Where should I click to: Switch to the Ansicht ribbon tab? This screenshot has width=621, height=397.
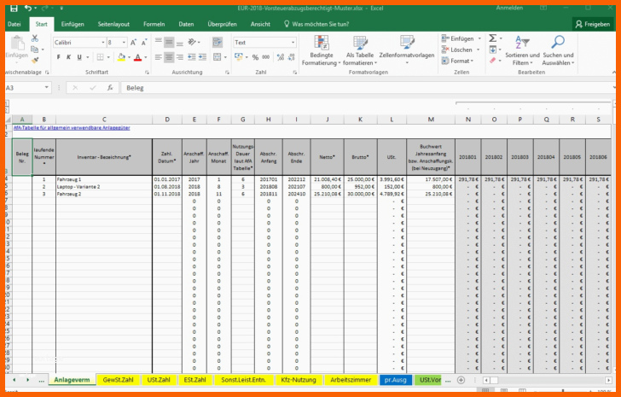(x=260, y=24)
